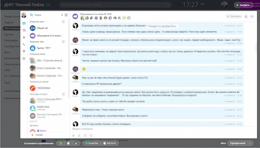Clear the search with the X icon

62,15
